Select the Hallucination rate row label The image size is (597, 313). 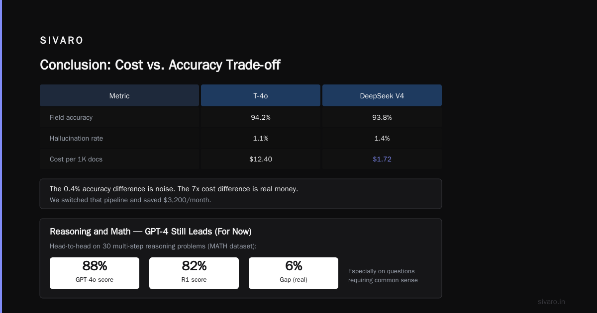click(77, 139)
